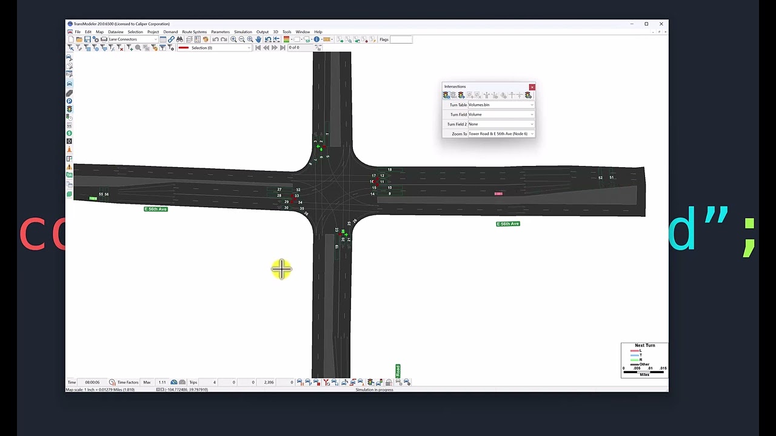Click the simulation time 08:00:06 field

point(92,382)
